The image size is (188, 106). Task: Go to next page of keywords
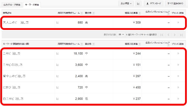[x=174, y=35]
